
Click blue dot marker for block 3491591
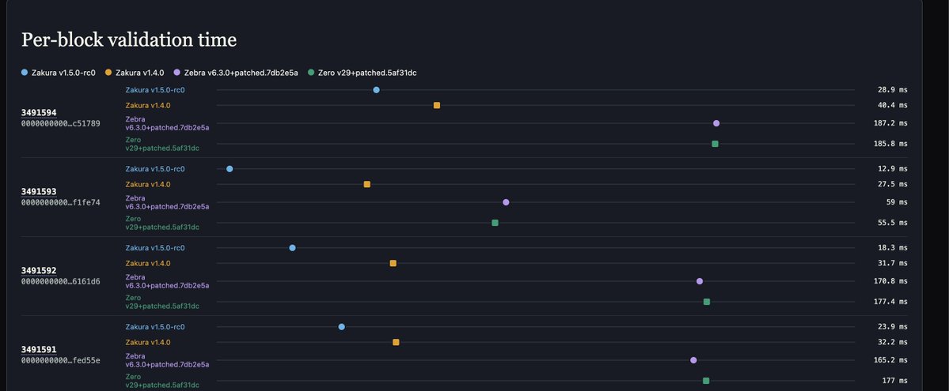coord(342,327)
